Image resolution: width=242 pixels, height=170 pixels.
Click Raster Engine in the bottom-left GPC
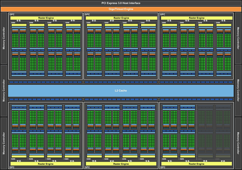[45, 164]
